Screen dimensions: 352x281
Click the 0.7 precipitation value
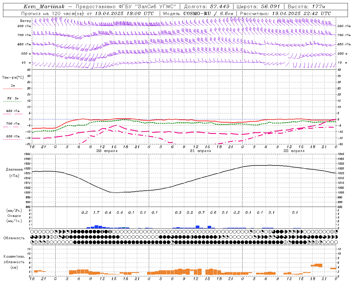pyautogui.click(x=202, y=212)
